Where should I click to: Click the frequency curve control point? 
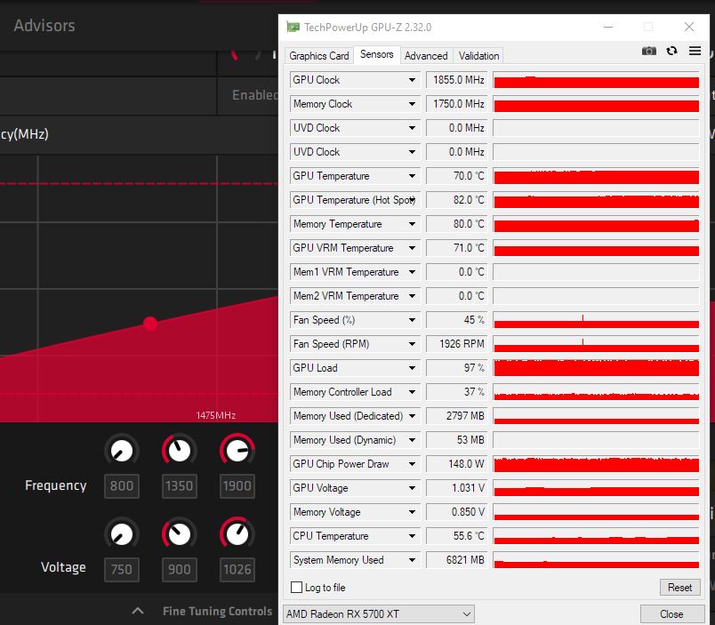(150, 324)
